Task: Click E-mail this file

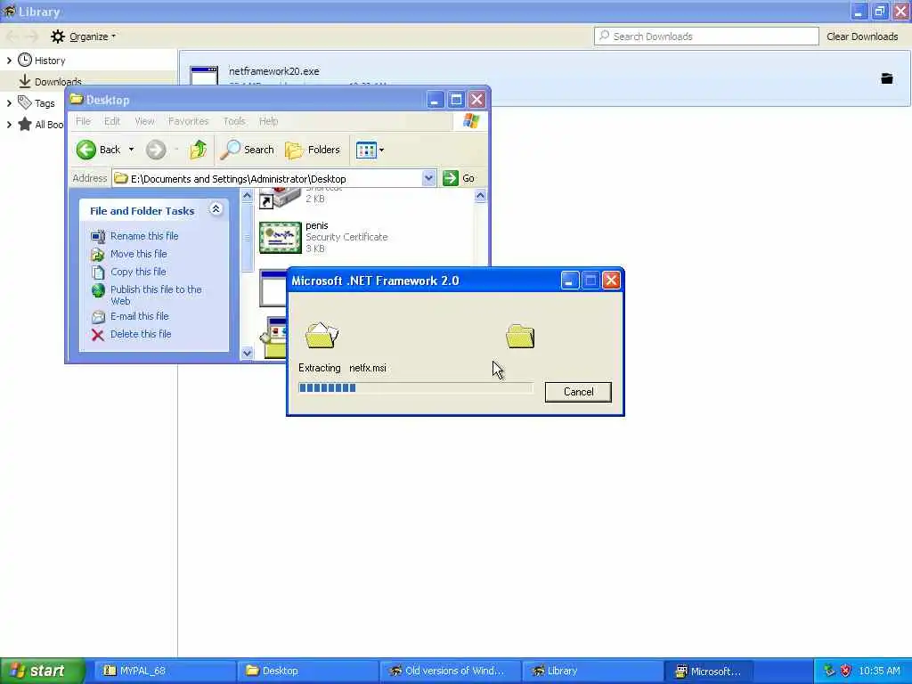Action: pos(140,316)
